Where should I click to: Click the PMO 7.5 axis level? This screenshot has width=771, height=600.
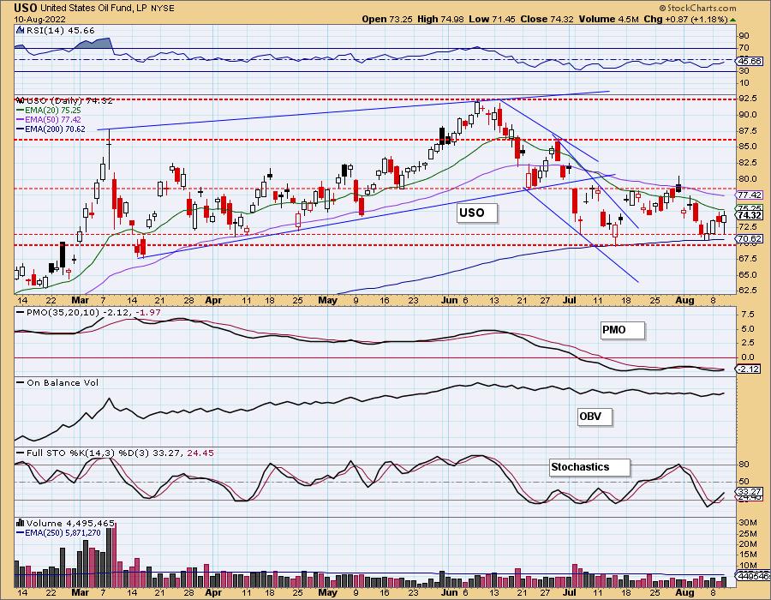[x=747, y=314]
